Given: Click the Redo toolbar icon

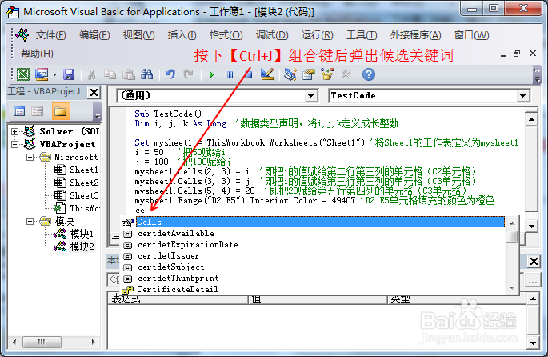Looking at the screenshot, I should (x=189, y=74).
